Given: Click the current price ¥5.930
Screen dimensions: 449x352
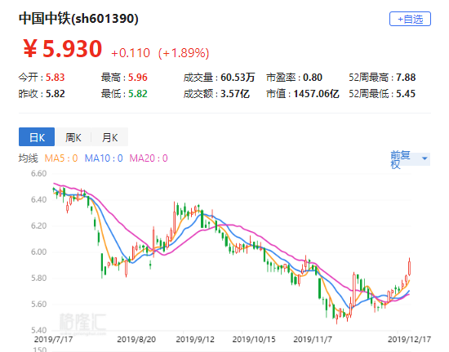Looking at the screenshot, I should [x=62, y=49].
